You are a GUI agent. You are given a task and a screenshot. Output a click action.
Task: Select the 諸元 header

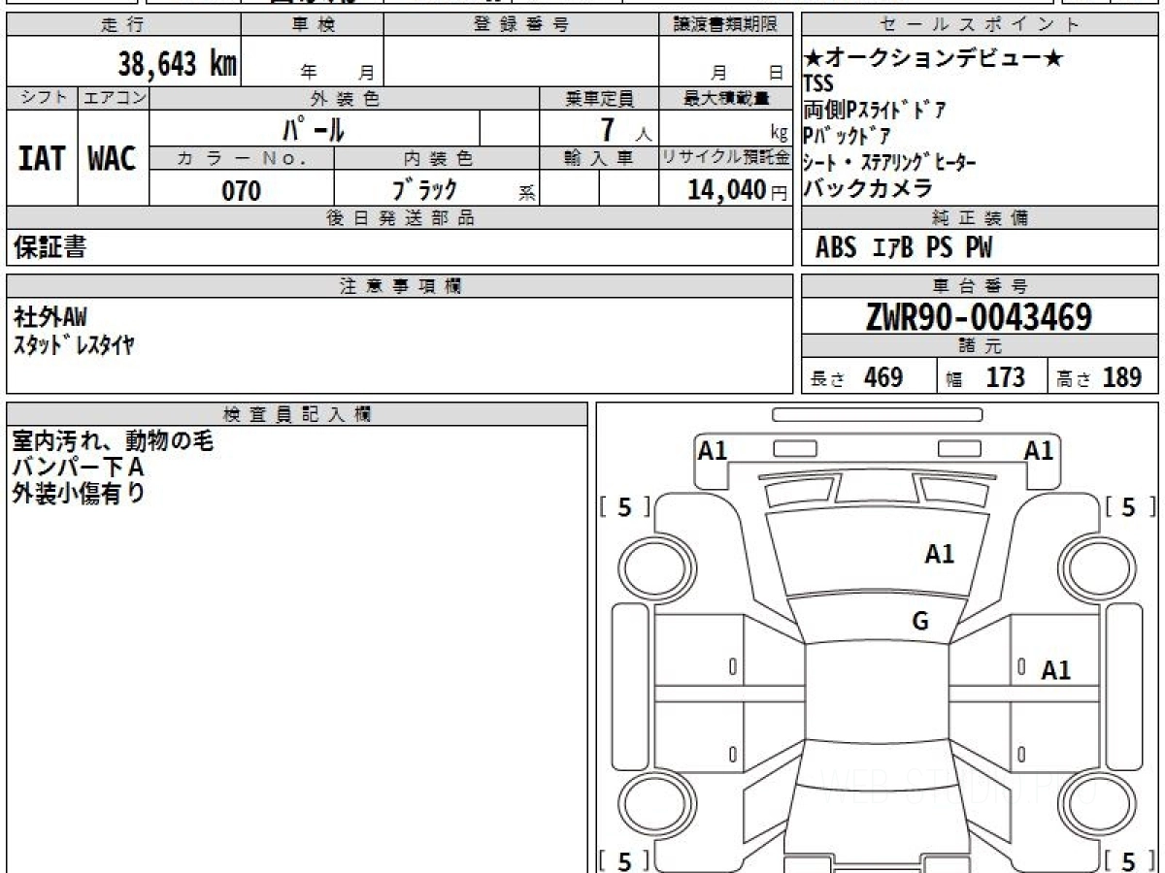click(981, 346)
